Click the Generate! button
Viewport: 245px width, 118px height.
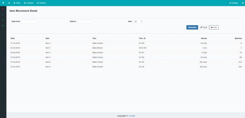(x=192, y=27)
